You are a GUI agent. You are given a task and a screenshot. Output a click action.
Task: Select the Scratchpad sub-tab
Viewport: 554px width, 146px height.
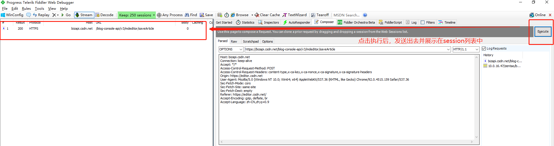tap(251, 41)
